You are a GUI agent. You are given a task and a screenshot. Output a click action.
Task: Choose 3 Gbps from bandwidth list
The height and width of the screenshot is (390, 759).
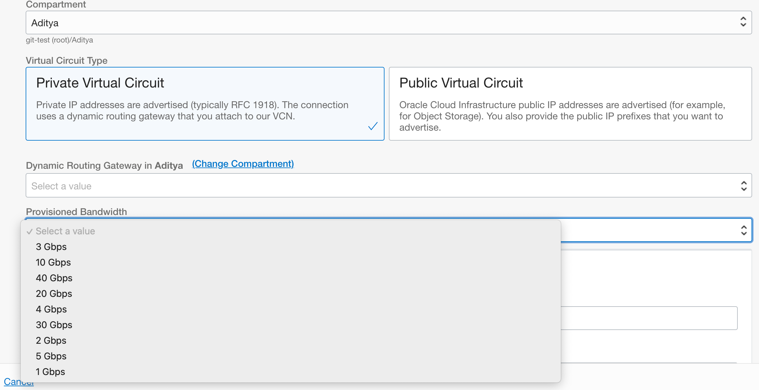51,247
